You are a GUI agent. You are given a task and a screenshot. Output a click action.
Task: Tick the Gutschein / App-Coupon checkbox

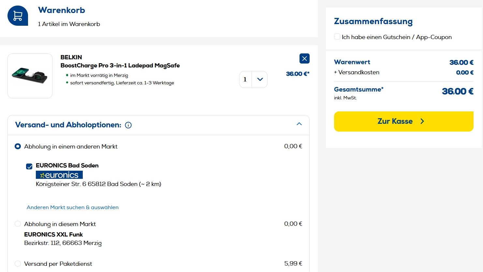[337, 37]
